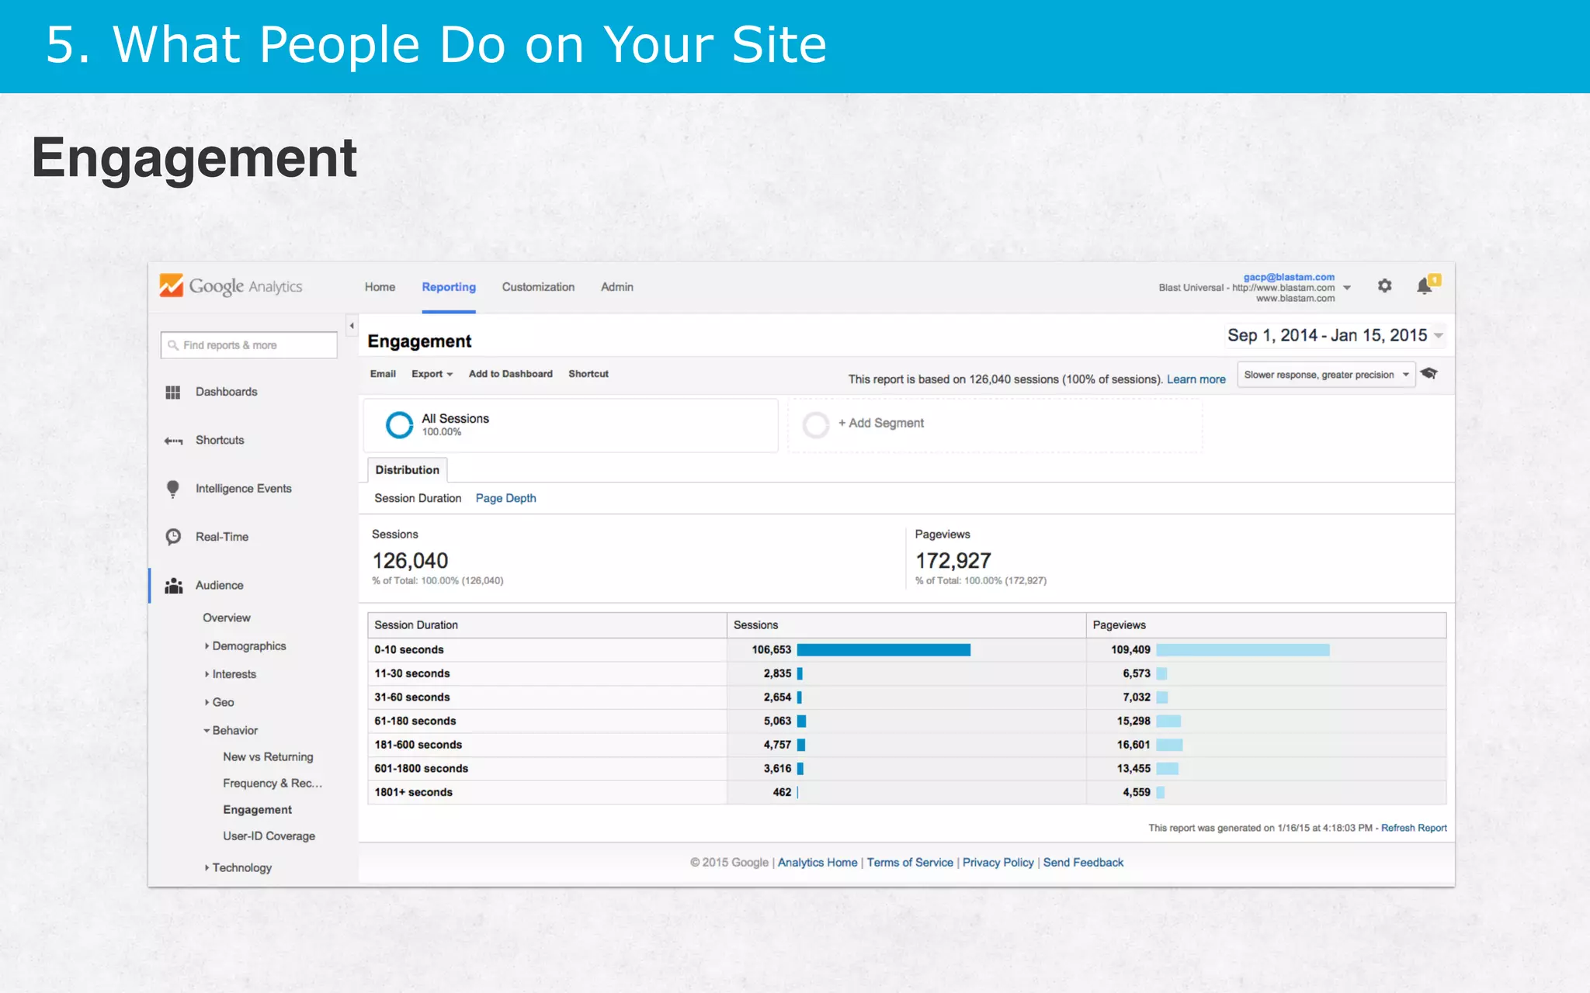The image size is (1590, 993).
Task: Click the graduation cap help icon
Action: [x=1429, y=374]
